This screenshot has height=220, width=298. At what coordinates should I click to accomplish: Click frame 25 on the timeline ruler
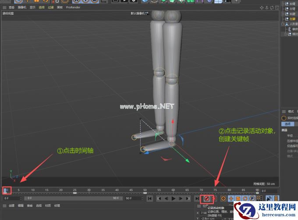(x=74, y=190)
